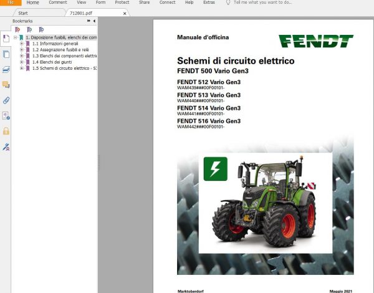Switch to the Home ribbon tab
The width and height of the screenshot is (374, 293).
(32, 2)
